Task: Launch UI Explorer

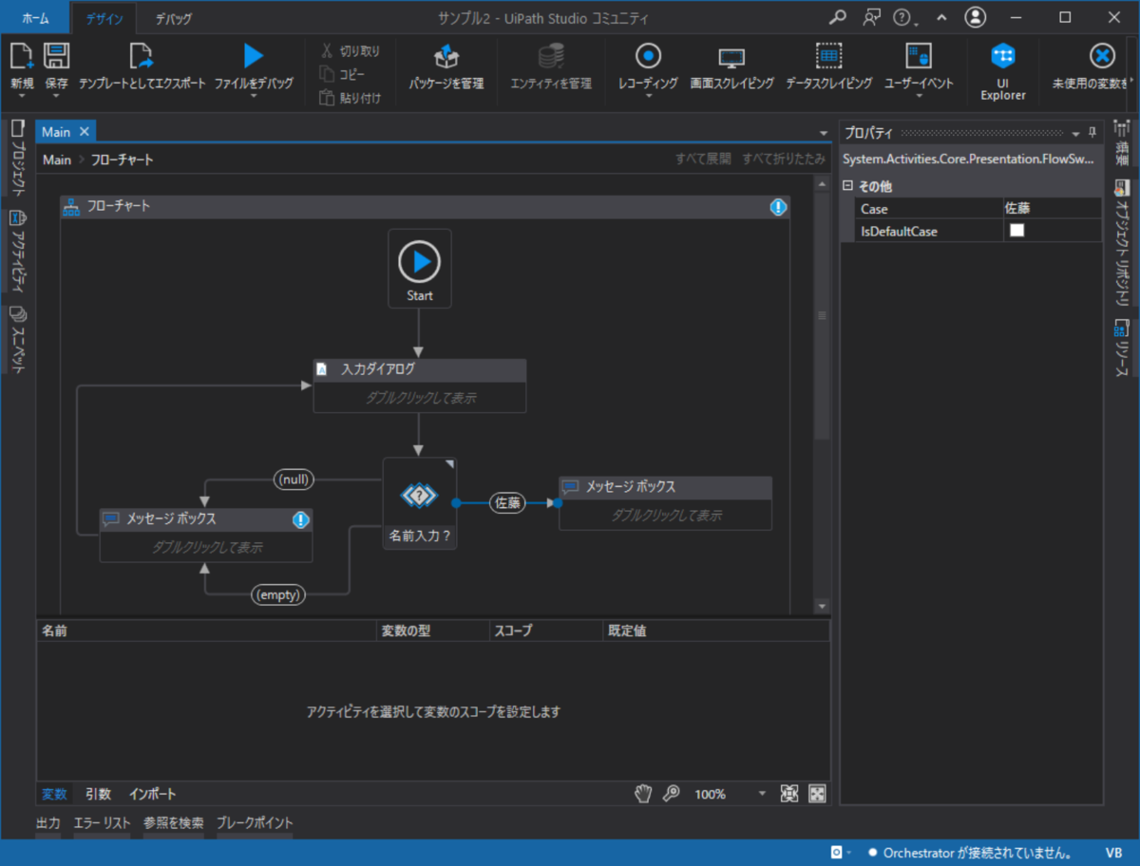Action: point(1003,71)
